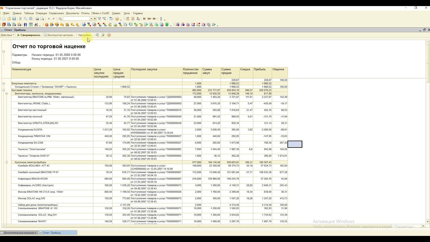
Task: Collapse the Бонусные комплекты group
Action: tap(4, 83)
